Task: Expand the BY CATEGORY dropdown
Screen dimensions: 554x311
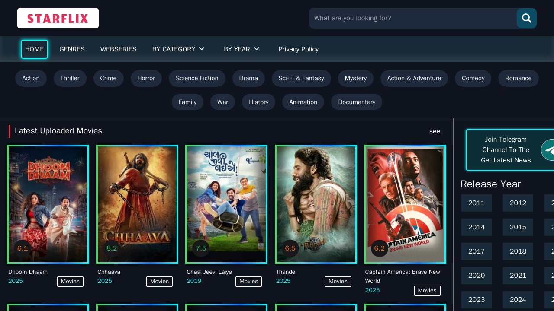Action: [178, 49]
